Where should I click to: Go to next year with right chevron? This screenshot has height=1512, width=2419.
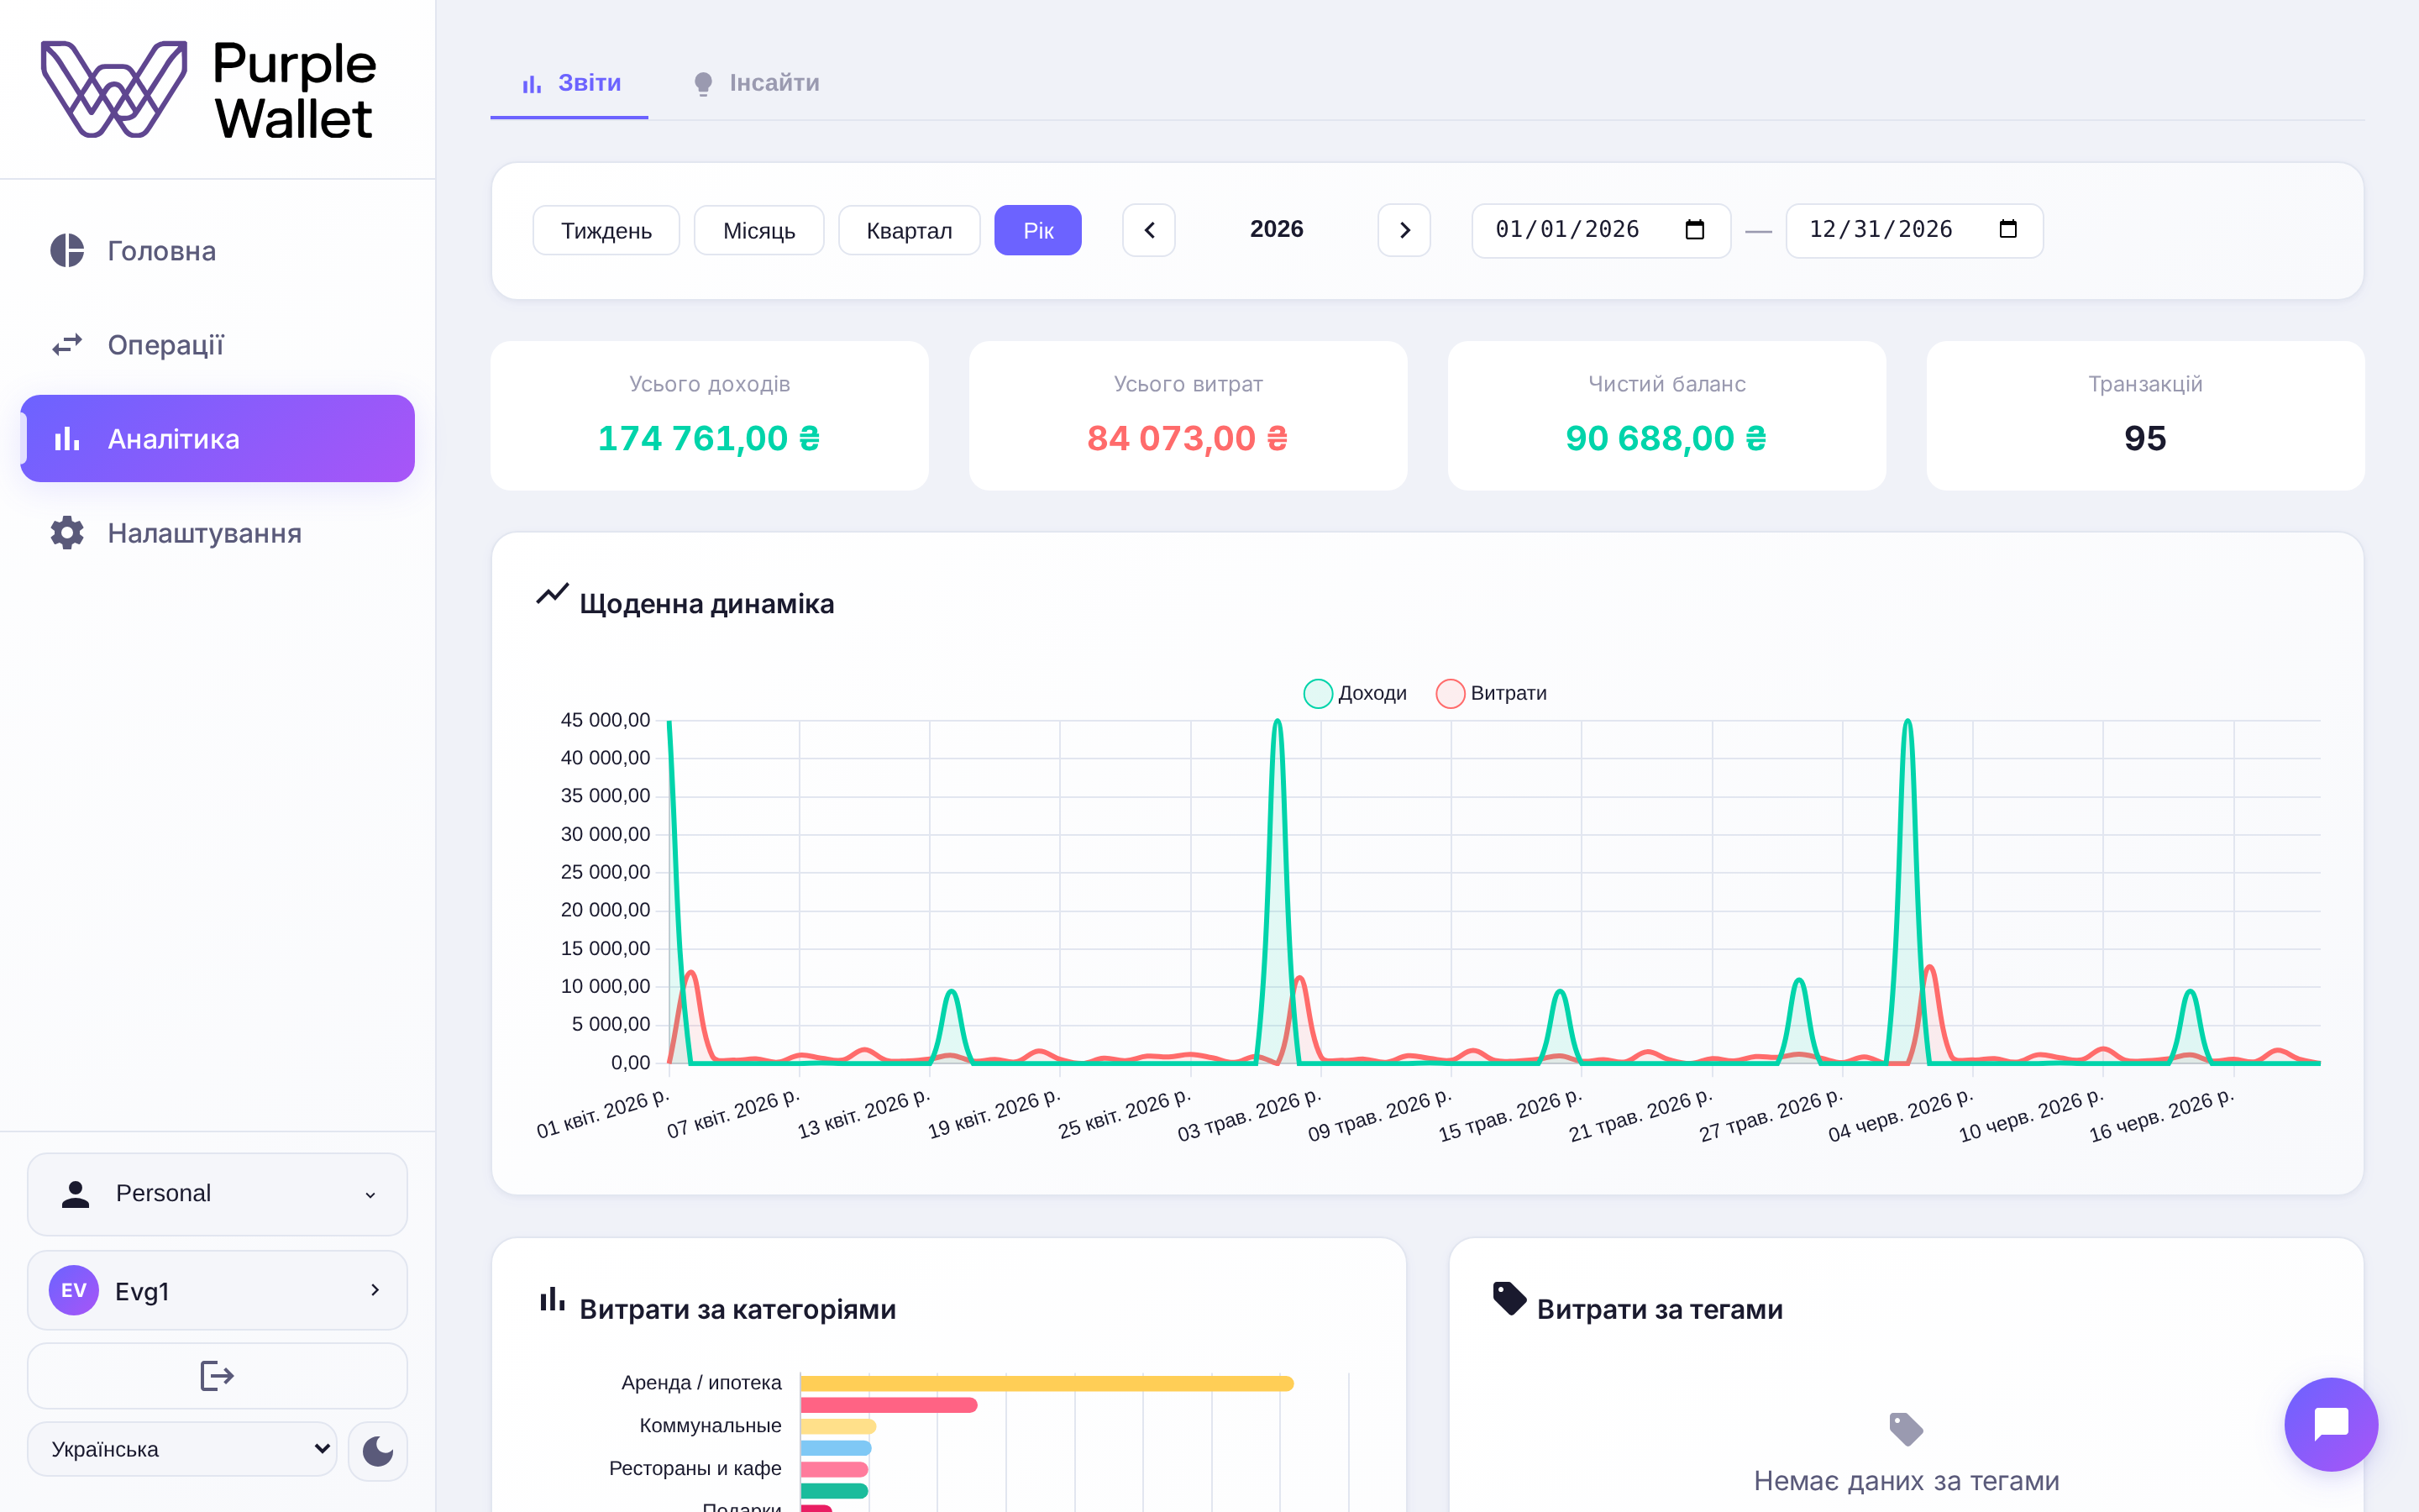tap(1404, 230)
